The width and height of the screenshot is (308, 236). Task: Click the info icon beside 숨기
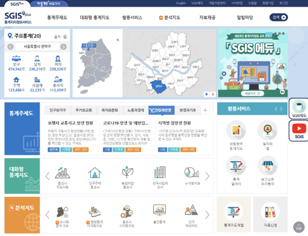point(65,36)
